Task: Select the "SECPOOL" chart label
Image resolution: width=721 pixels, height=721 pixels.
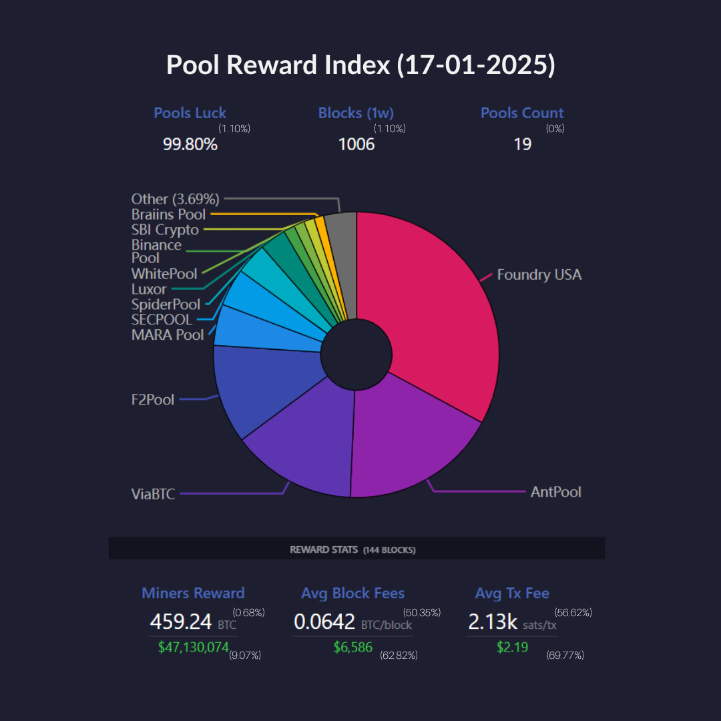Action: coord(162,320)
